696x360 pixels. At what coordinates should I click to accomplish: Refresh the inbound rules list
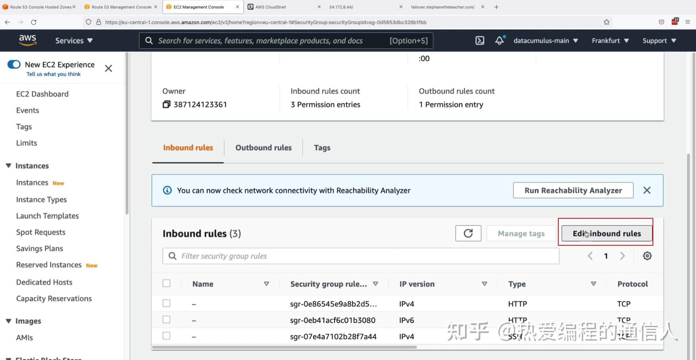click(x=468, y=234)
